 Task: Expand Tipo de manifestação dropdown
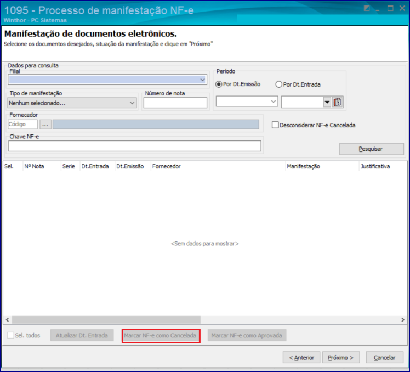coord(132,103)
